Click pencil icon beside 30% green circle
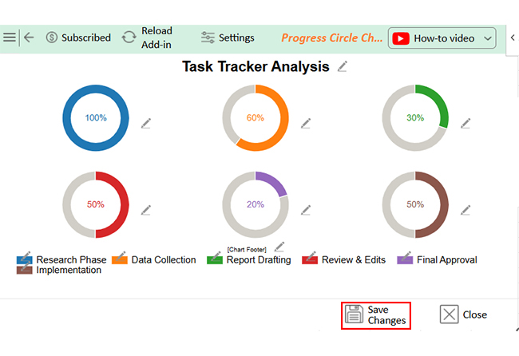 pos(466,123)
